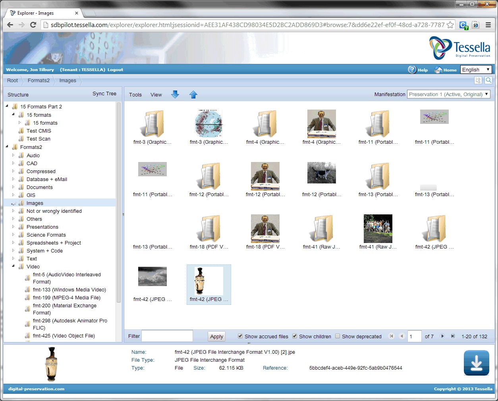Go to next page arrow

[x=442, y=336]
